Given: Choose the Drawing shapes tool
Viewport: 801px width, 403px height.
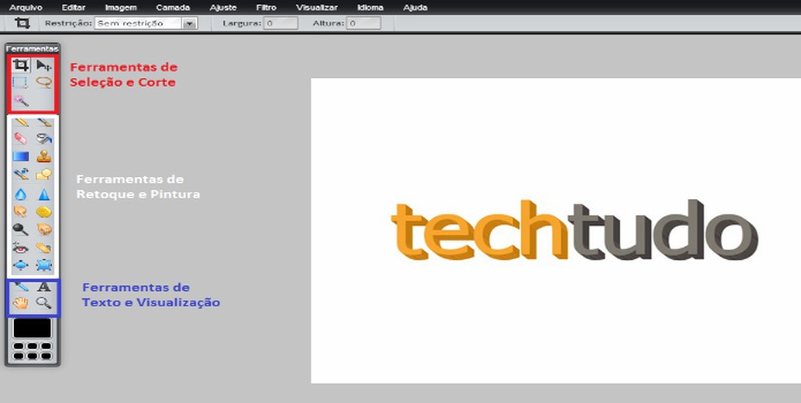Looking at the screenshot, I should [44, 175].
